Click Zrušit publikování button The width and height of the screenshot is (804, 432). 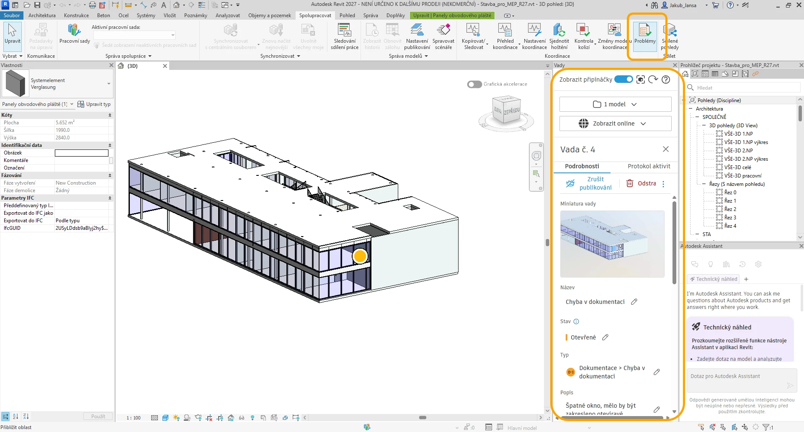pos(589,183)
